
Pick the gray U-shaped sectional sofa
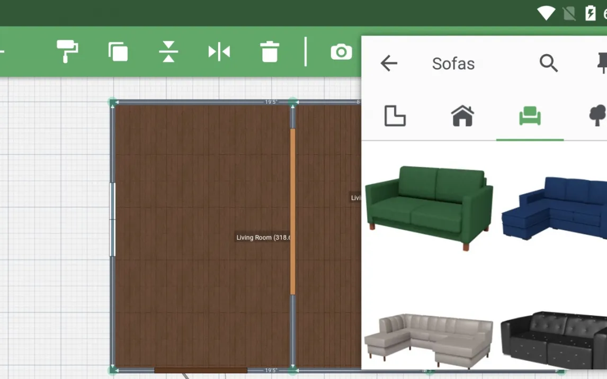click(430, 339)
